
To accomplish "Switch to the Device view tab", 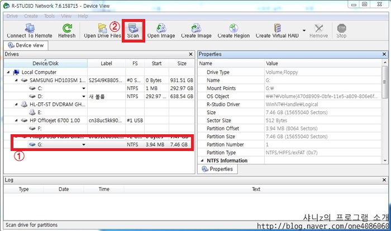I will [x=26, y=45].
